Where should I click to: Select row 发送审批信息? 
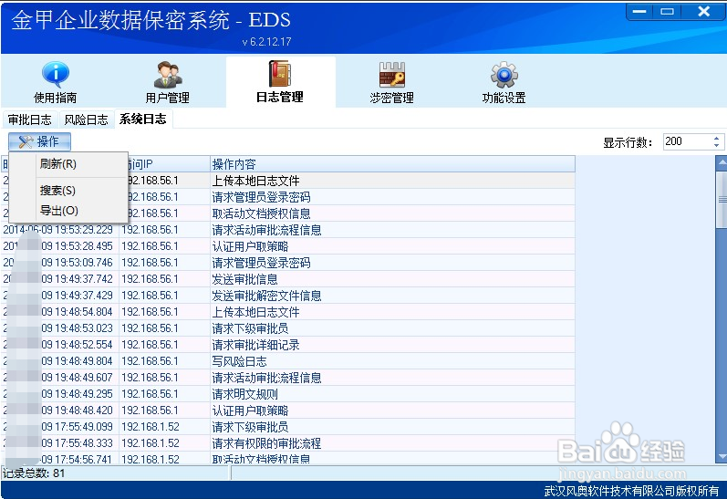288,279
